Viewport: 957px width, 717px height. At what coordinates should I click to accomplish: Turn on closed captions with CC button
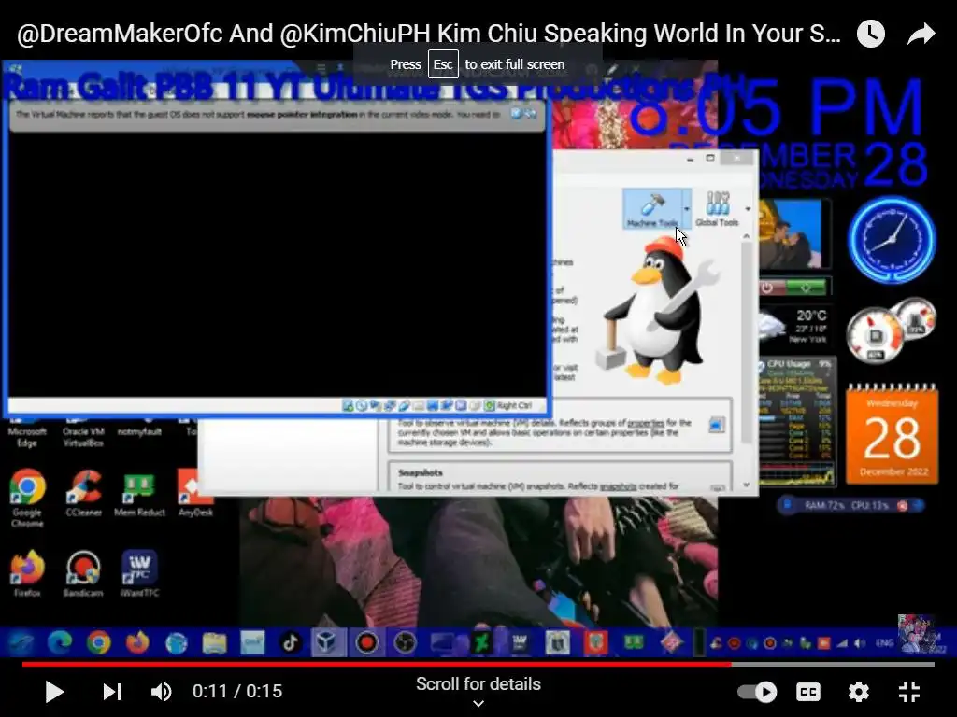808,692
